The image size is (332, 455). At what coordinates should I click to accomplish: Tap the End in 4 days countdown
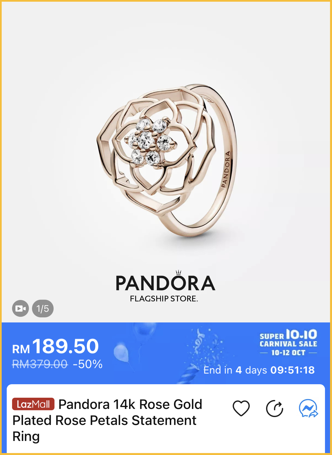pos(259,370)
